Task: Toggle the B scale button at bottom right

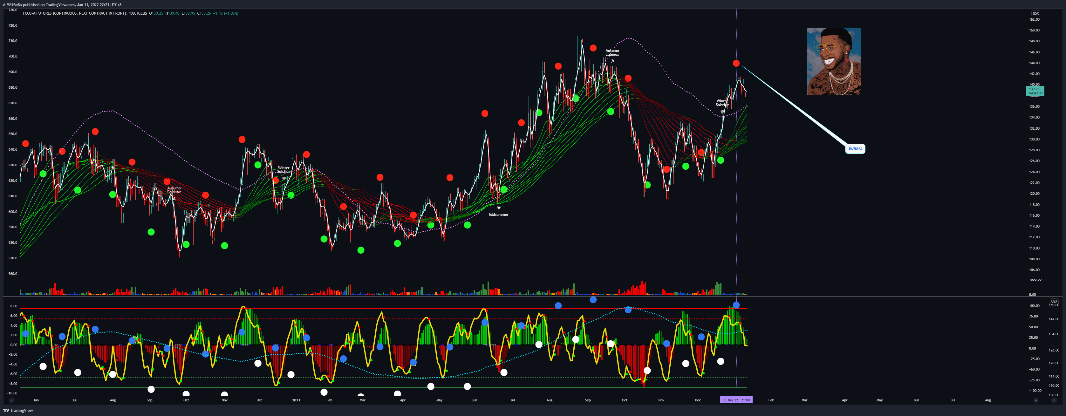Action: [1054, 400]
